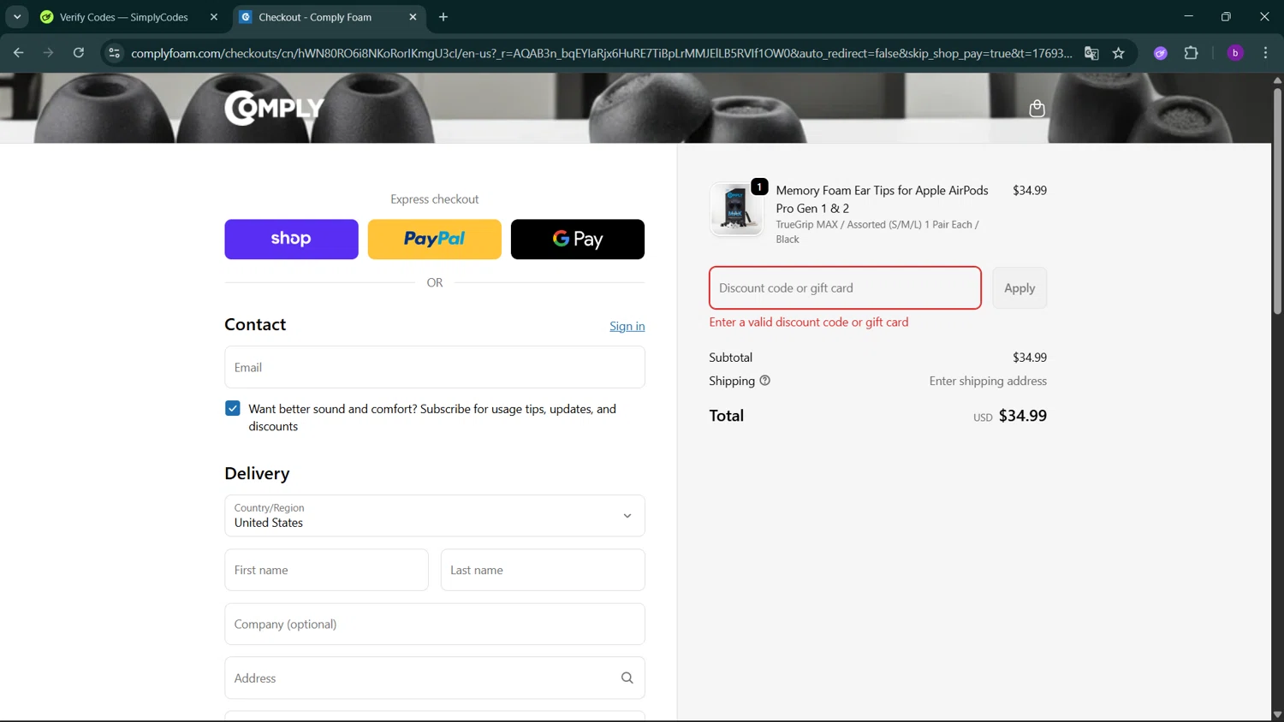Click the Memory Foam Ear Tips product title

[x=882, y=199]
